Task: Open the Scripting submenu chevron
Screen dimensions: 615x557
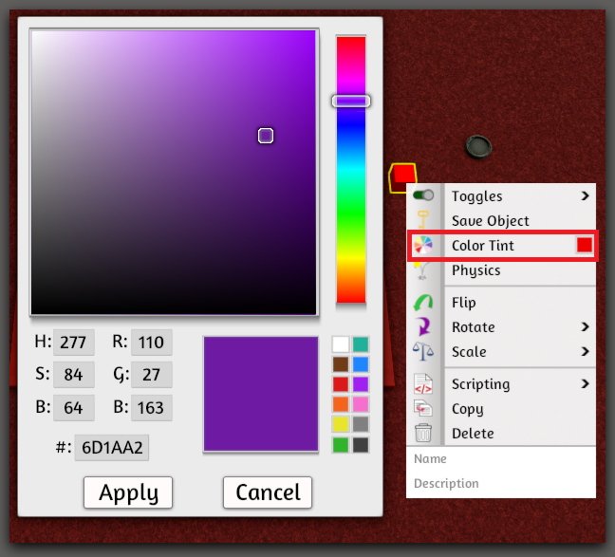Action: (x=586, y=383)
